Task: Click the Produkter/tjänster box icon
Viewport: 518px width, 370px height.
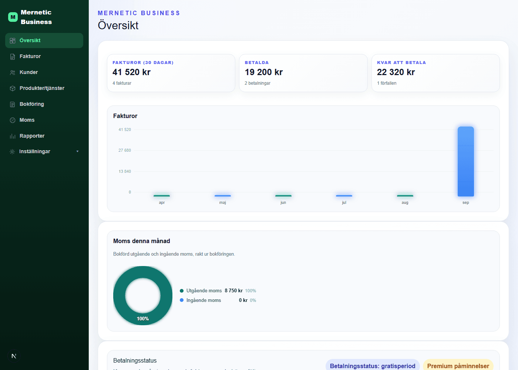Action: pos(13,88)
